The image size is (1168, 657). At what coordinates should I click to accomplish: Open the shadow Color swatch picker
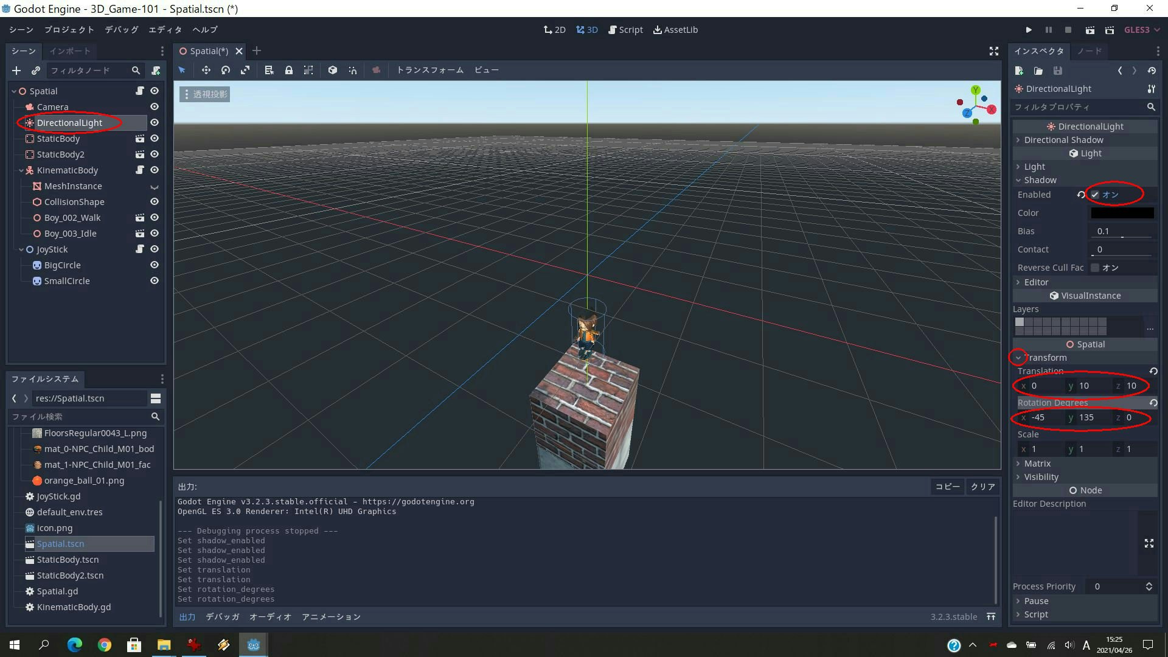click(x=1122, y=213)
